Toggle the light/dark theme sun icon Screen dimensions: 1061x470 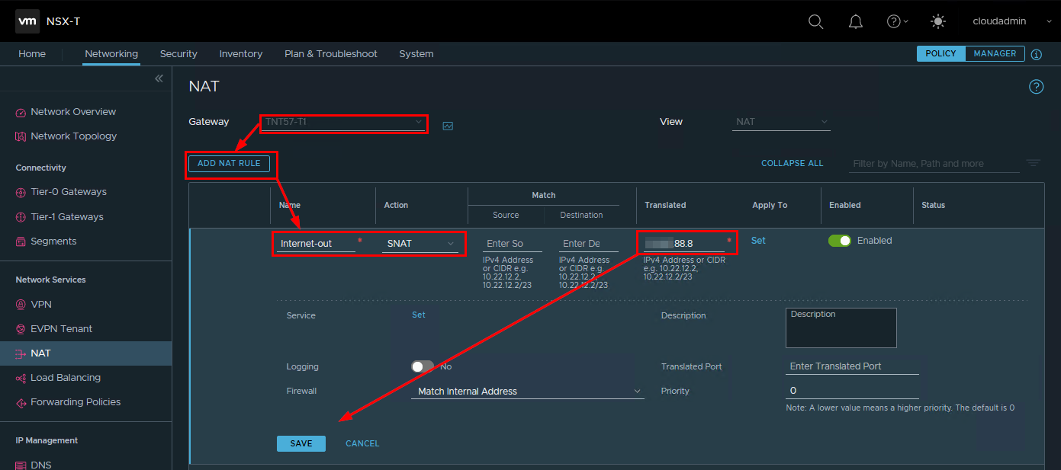(x=938, y=21)
